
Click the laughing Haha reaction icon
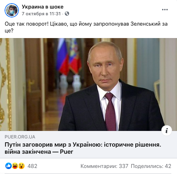coord(15,166)
